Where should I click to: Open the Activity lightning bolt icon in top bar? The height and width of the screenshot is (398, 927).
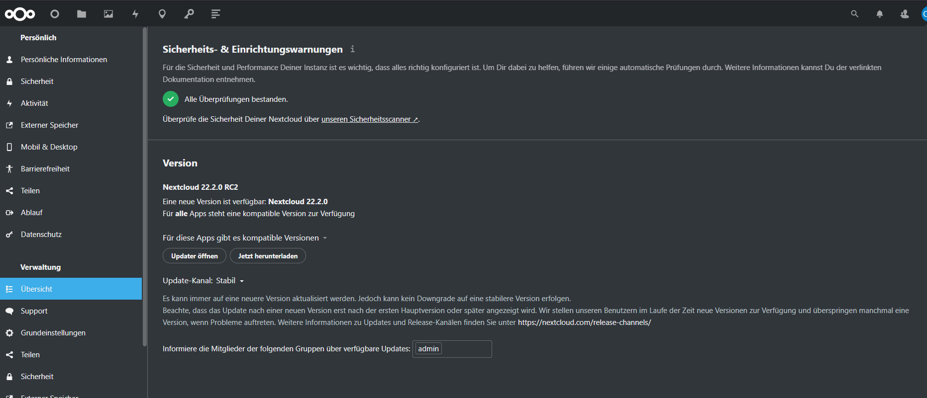[x=135, y=14]
